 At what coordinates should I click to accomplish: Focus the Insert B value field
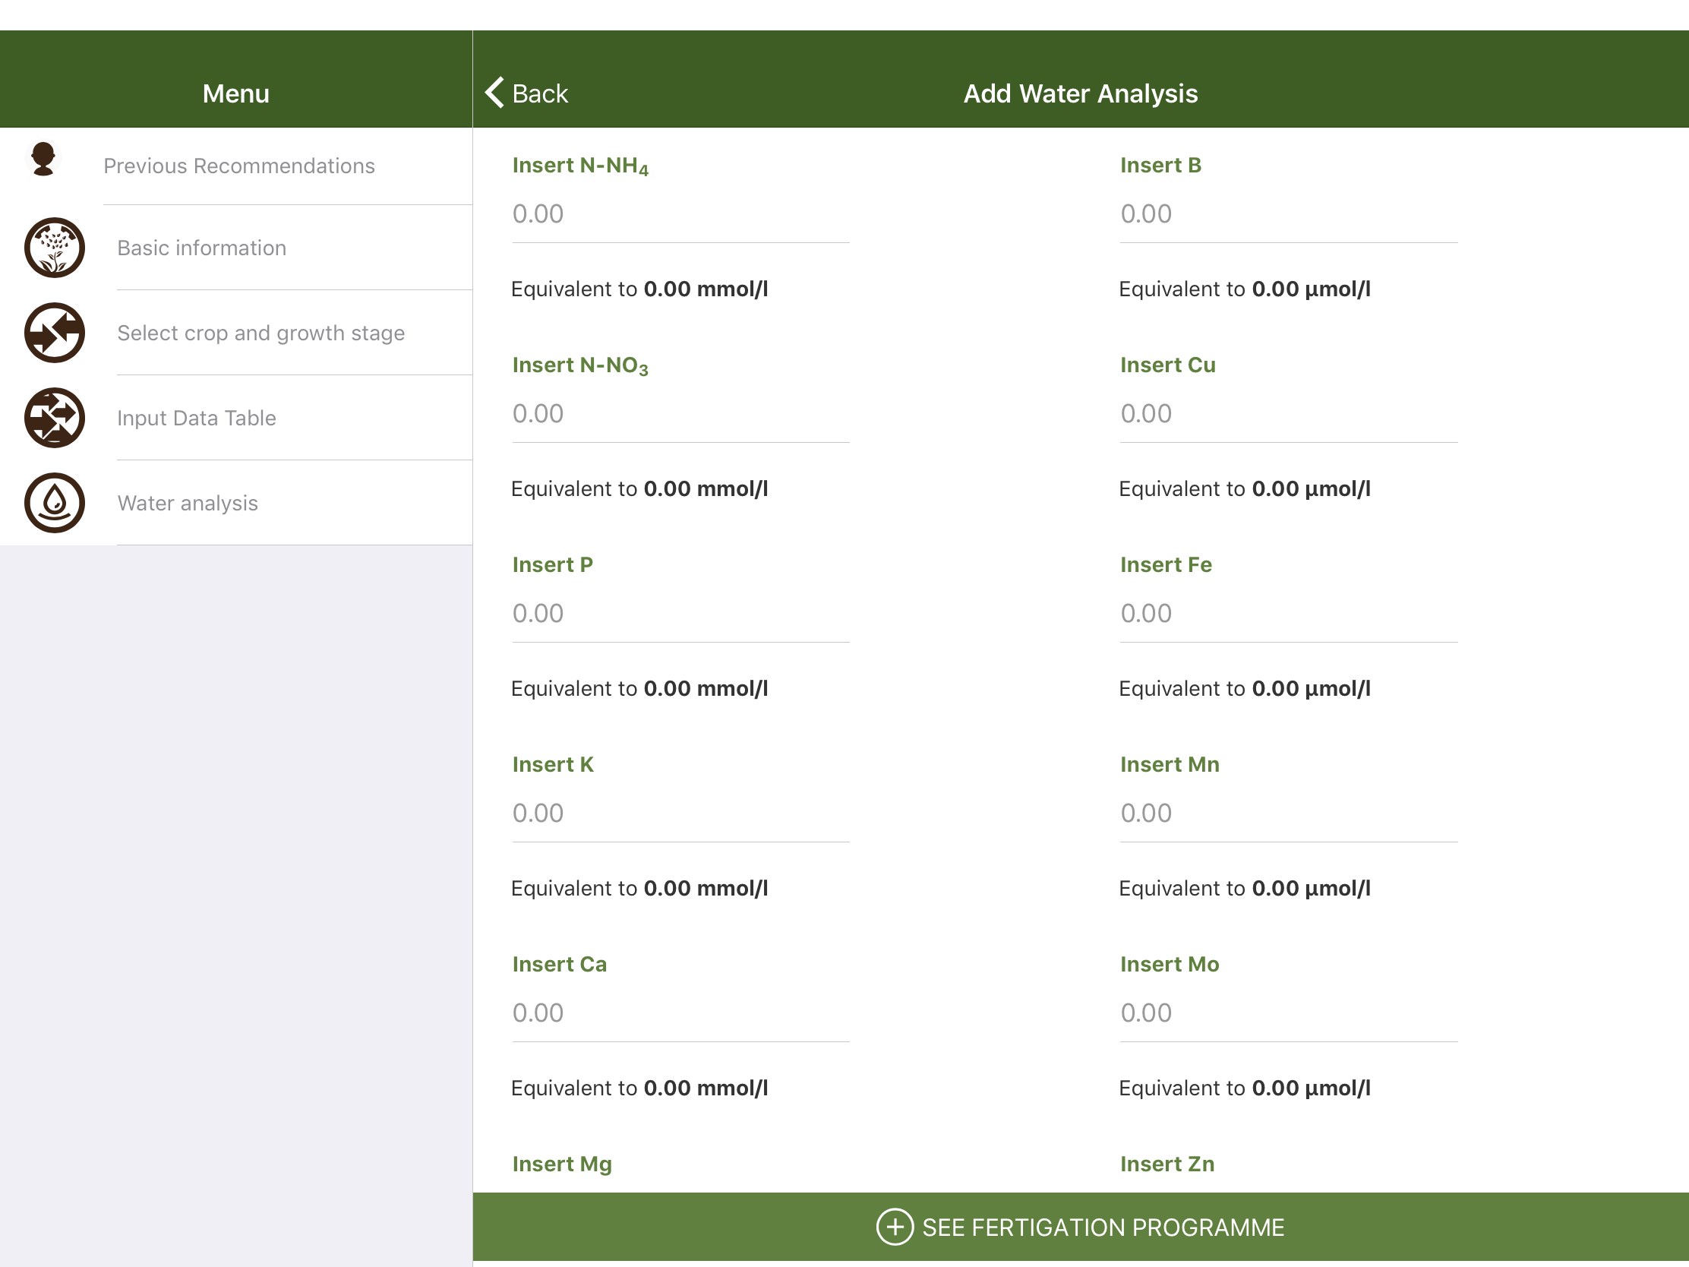tap(1287, 214)
